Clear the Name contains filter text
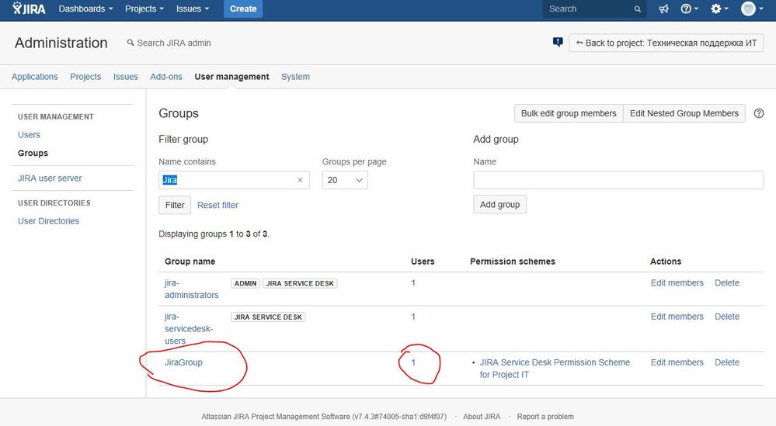 (x=300, y=180)
